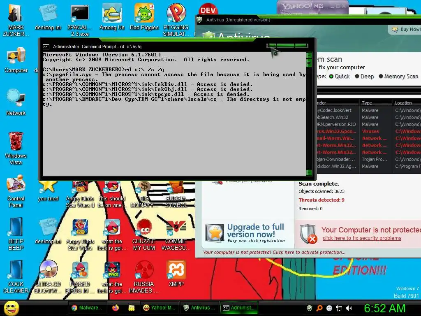This screenshot has height=316, width=421.
Task: Click the 6:52 AM taskbar clock
Action: tap(384, 308)
